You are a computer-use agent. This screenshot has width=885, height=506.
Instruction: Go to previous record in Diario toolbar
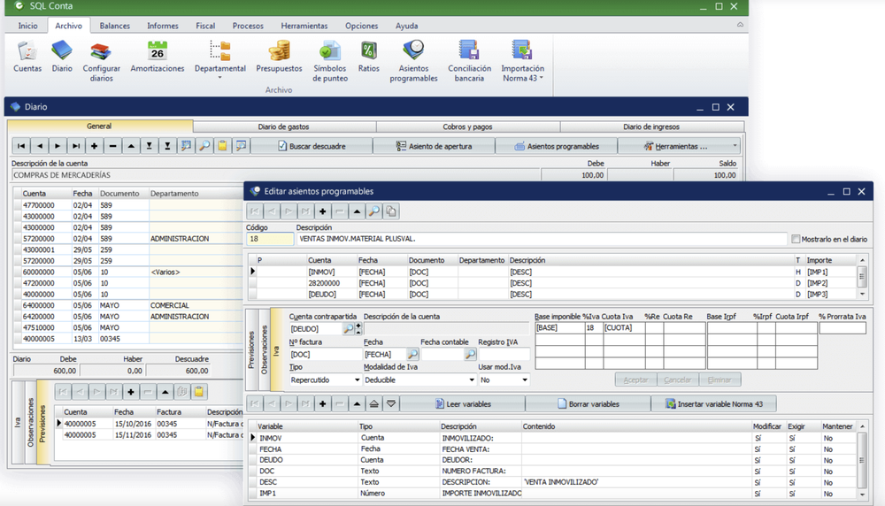tap(40, 146)
